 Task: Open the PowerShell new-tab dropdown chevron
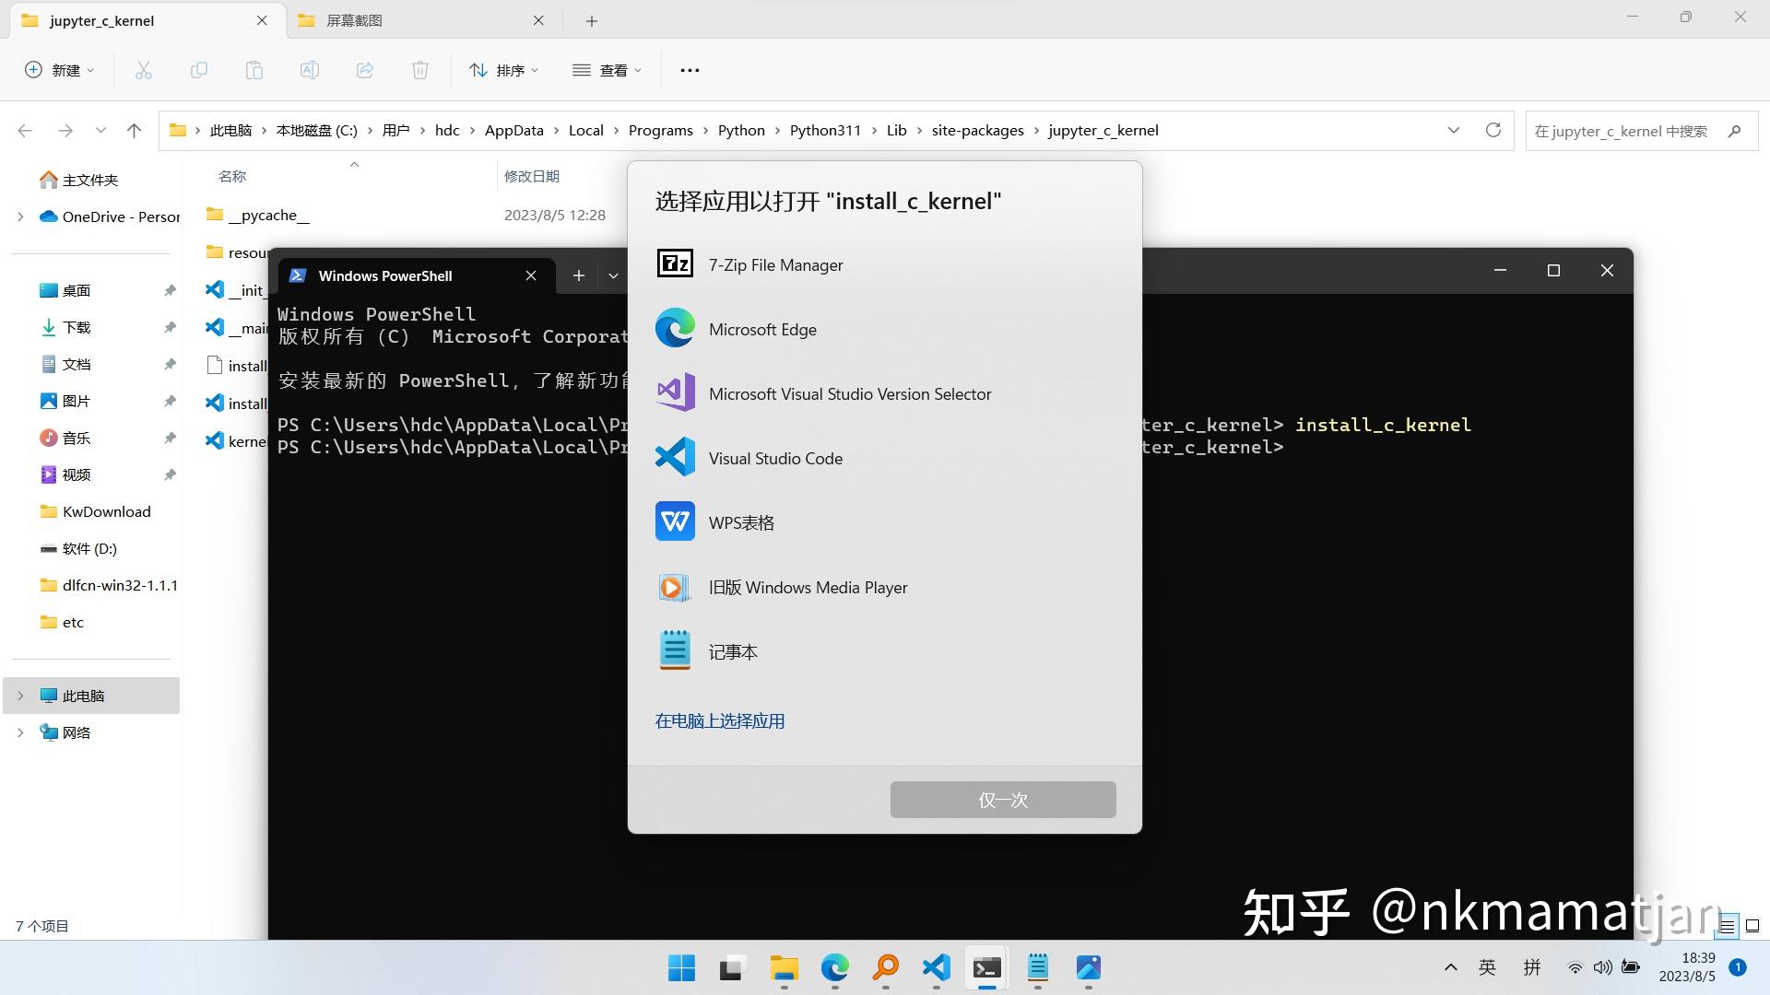tap(613, 275)
